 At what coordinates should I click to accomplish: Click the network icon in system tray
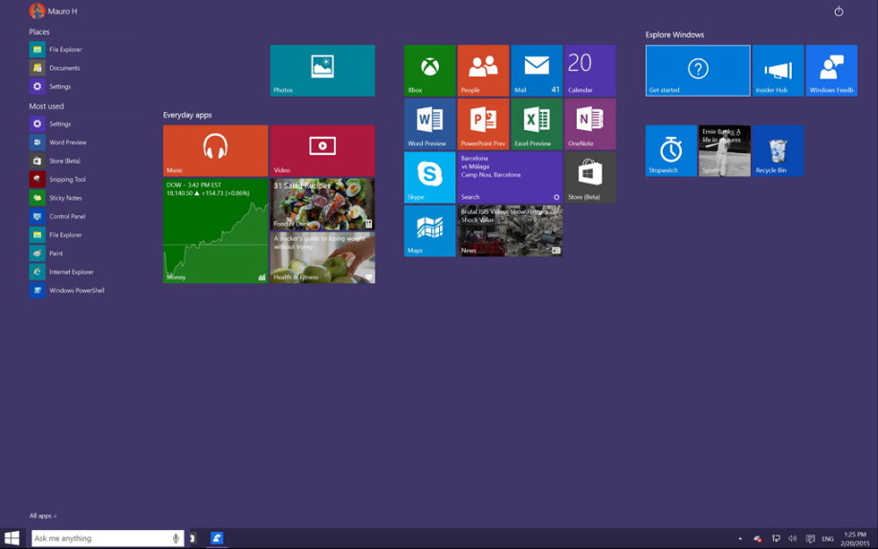776,538
